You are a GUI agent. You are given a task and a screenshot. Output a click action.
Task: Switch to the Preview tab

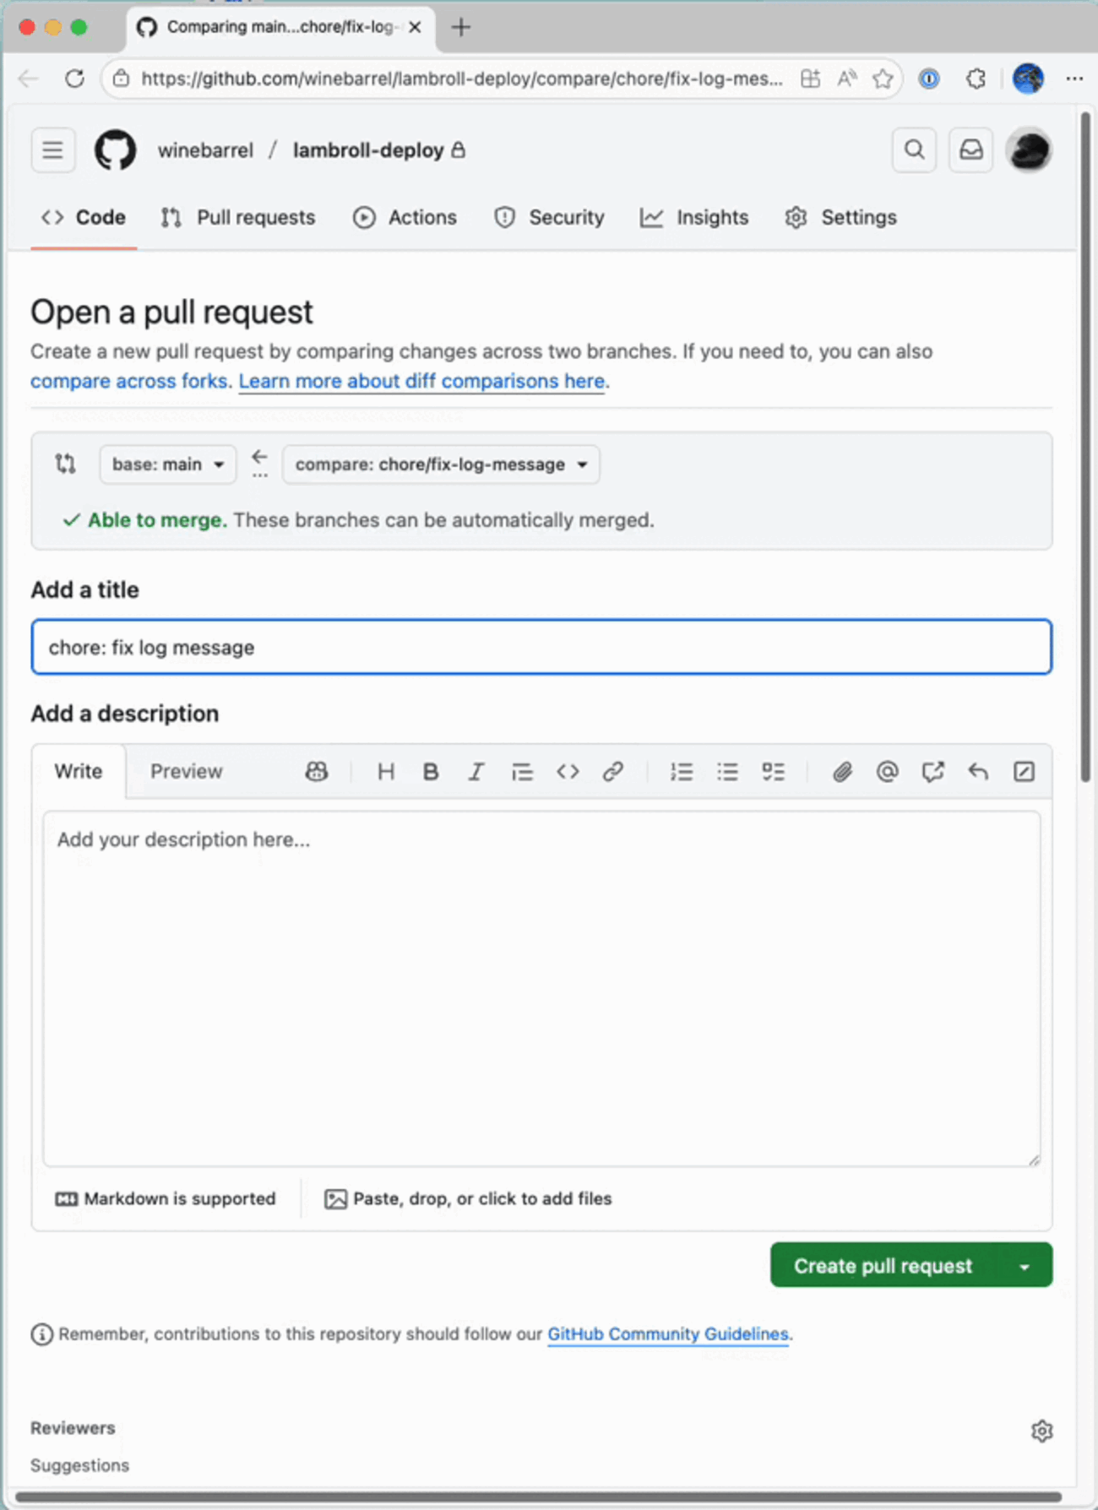(186, 771)
